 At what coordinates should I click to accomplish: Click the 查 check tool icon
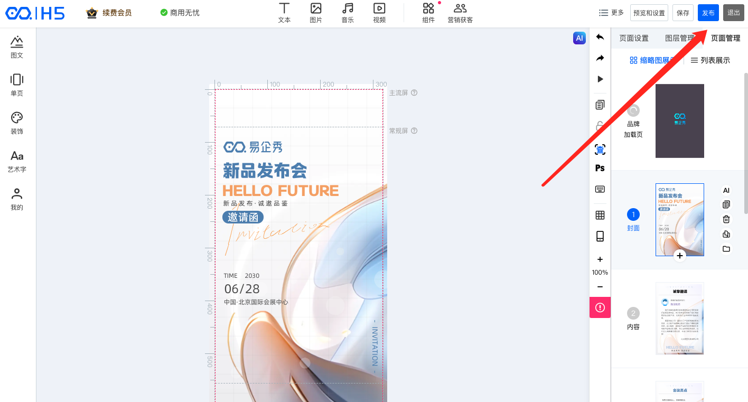click(600, 149)
